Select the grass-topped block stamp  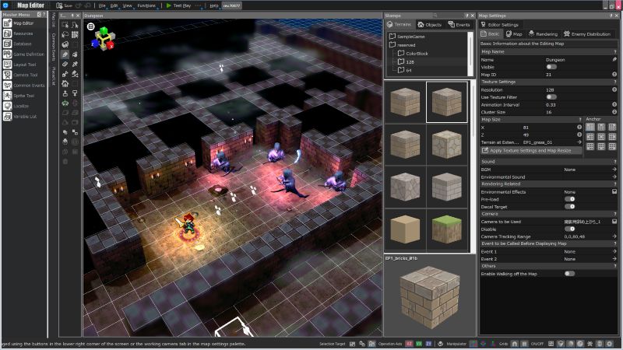pyautogui.click(x=446, y=229)
